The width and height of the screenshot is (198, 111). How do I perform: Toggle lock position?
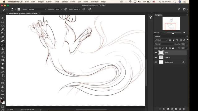[166, 48]
